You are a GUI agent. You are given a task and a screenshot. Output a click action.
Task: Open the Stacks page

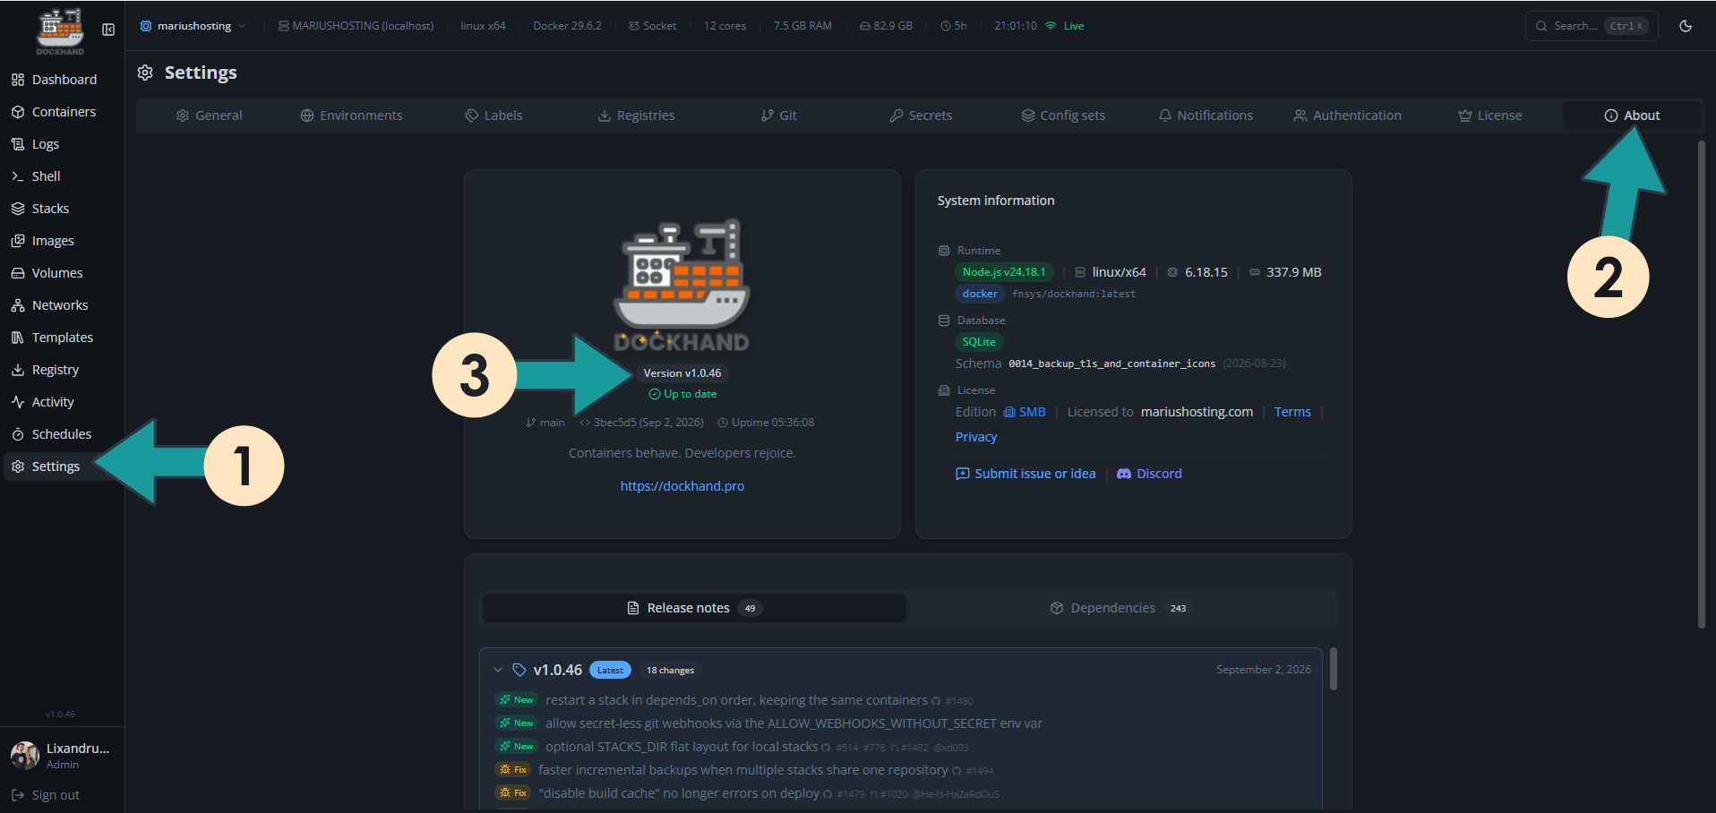click(62, 209)
